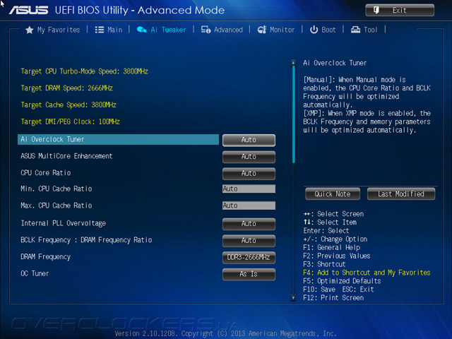The height and width of the screenshot is (339, 452).
Task: Open OC Tuner As Is dropdown
Action: pyautogui.click(x=249, y=274)
